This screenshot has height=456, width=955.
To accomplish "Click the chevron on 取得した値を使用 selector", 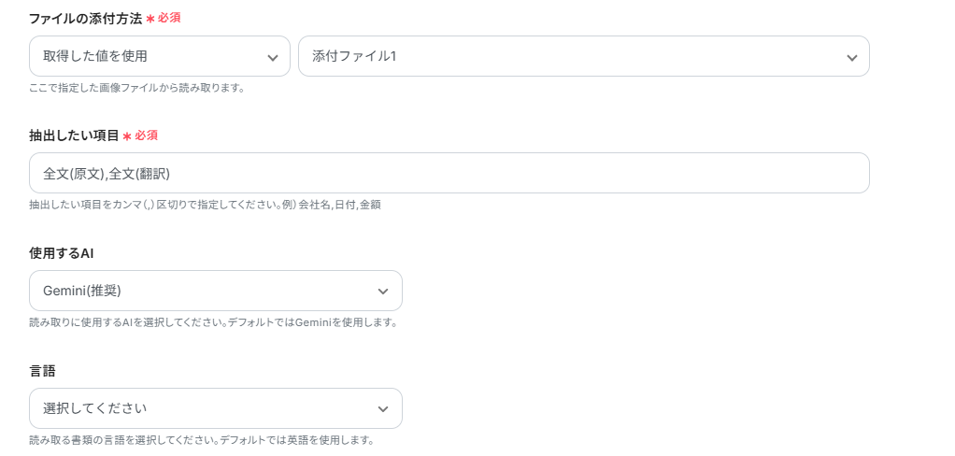I will [x=272, y=57].
